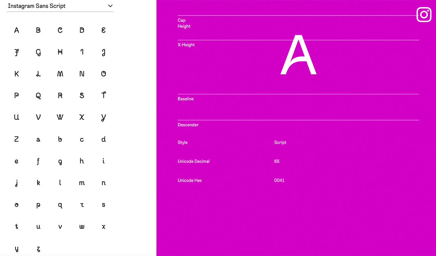Select lowercase x glyph
Image resolution: width=436 pixels, height=256 pixels.
103,227
